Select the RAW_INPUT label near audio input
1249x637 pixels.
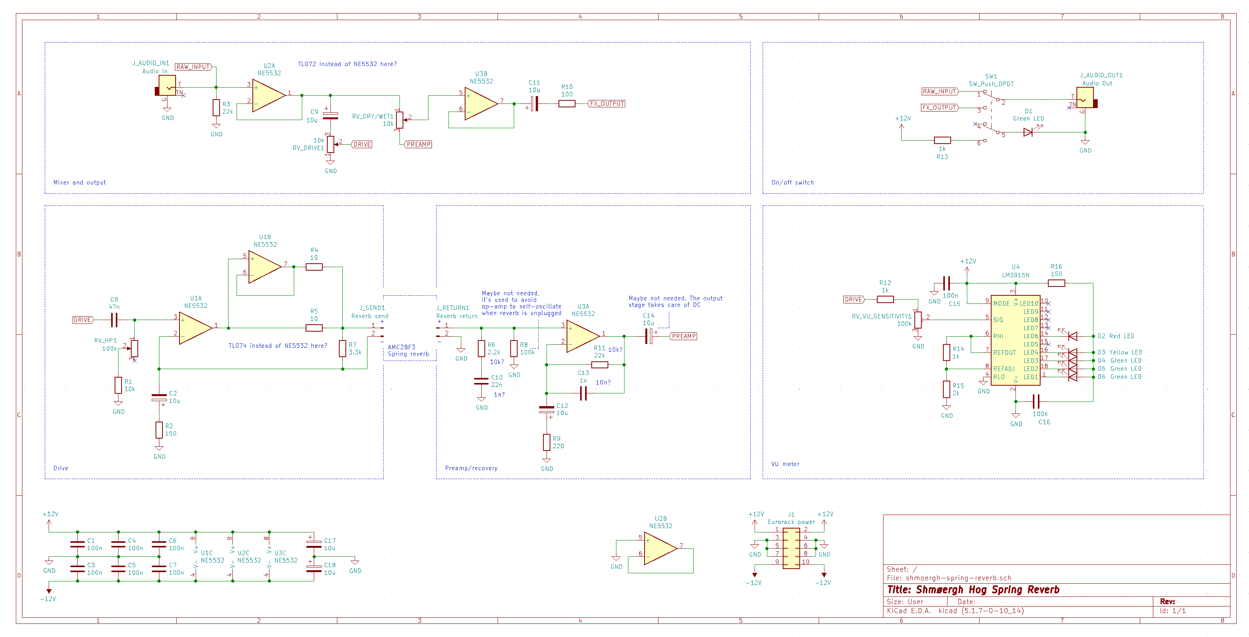193,67
